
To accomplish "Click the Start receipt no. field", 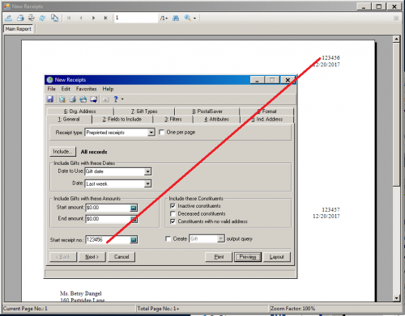I will [108, 240].
